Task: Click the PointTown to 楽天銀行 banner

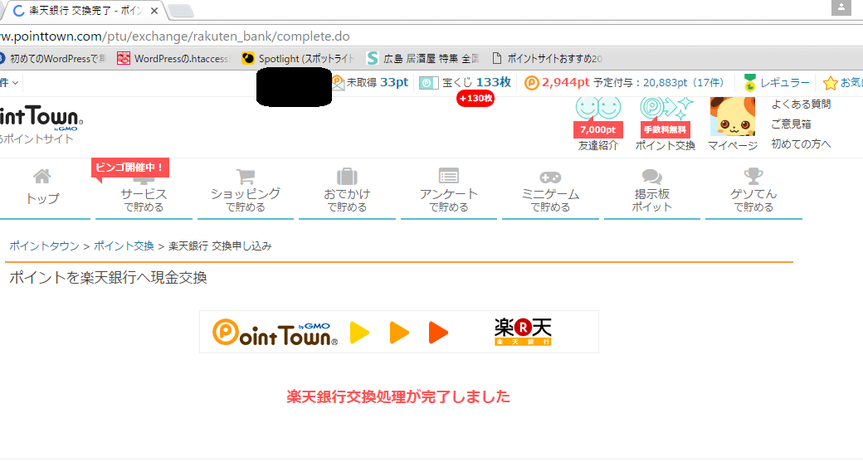Action: click(x=398, y=332)
